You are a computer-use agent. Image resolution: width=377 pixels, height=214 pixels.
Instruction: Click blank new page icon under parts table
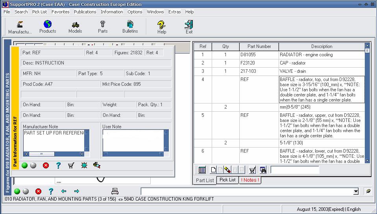(x=213, y=170)
